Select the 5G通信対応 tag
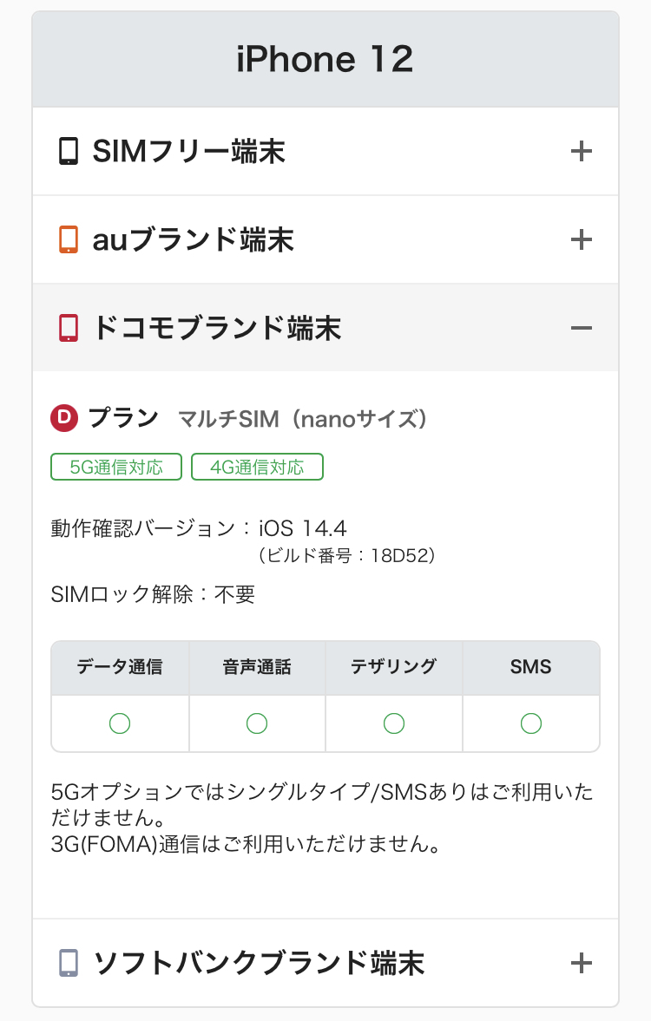 coord(116,467)
